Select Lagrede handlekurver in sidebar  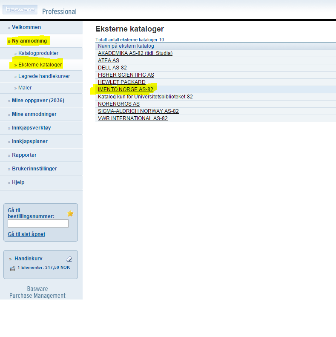[x=44, y=76]
